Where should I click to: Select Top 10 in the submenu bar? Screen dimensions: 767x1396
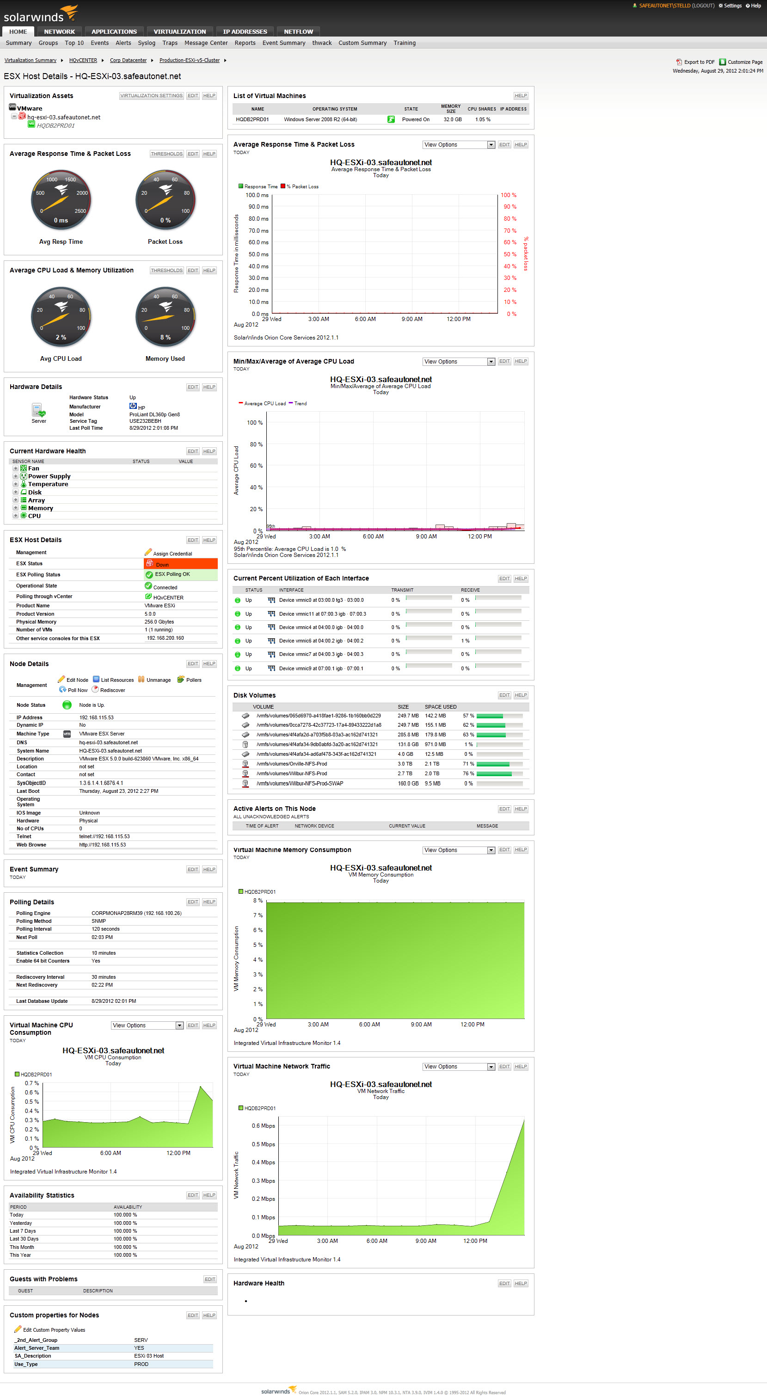point(74,43)
